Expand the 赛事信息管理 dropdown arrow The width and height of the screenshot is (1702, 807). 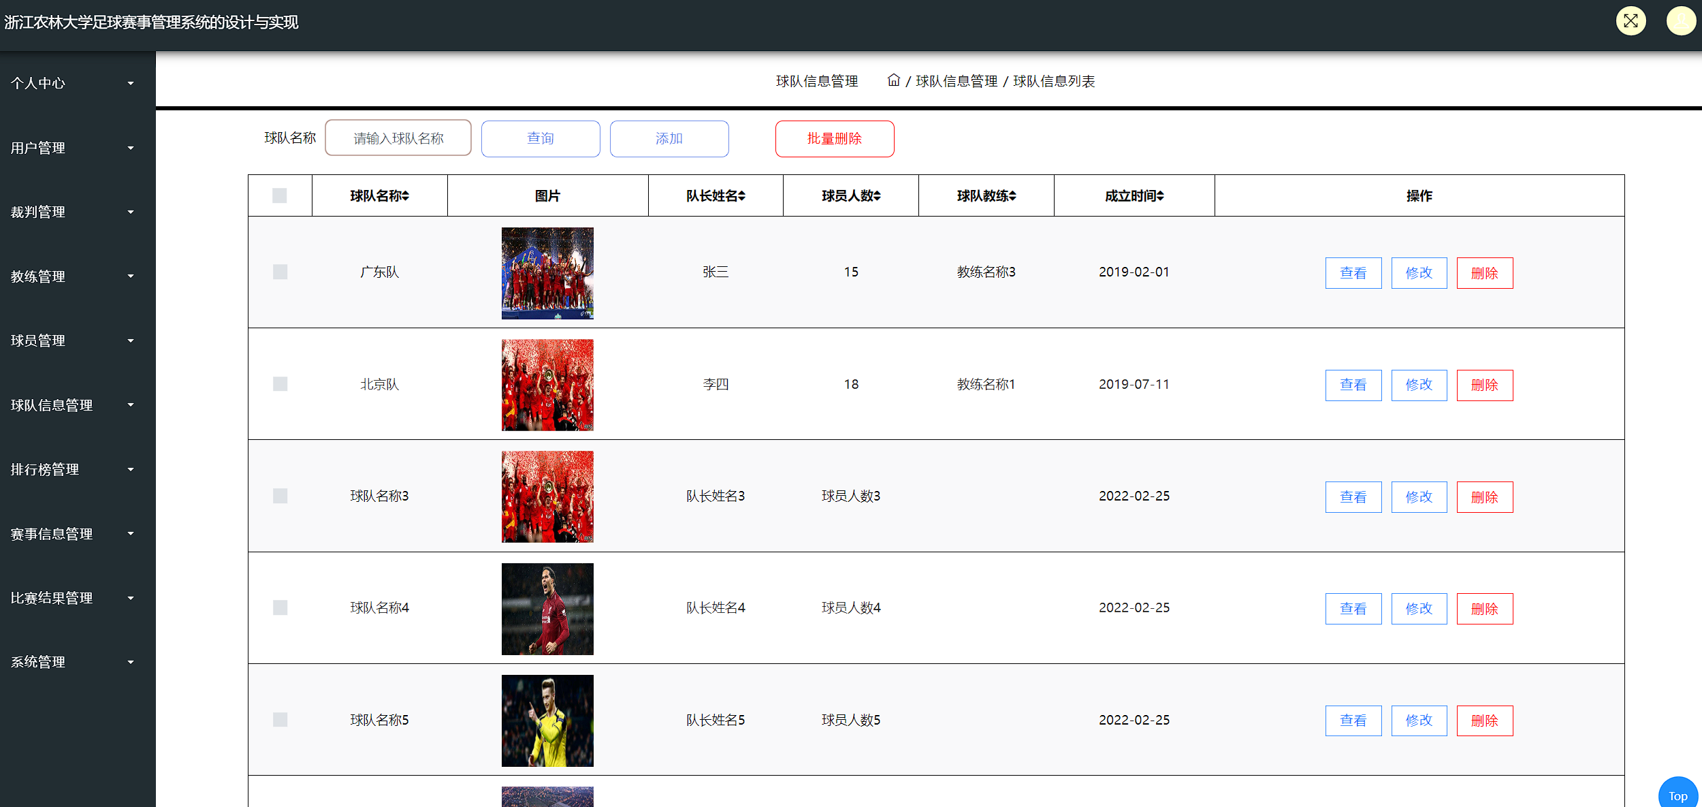[x=131, y=534]
